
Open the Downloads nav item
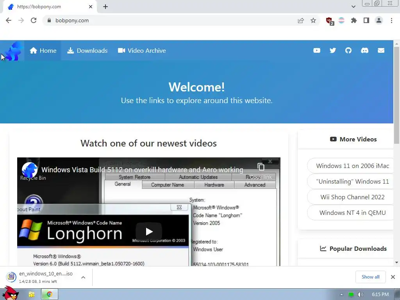87,50
